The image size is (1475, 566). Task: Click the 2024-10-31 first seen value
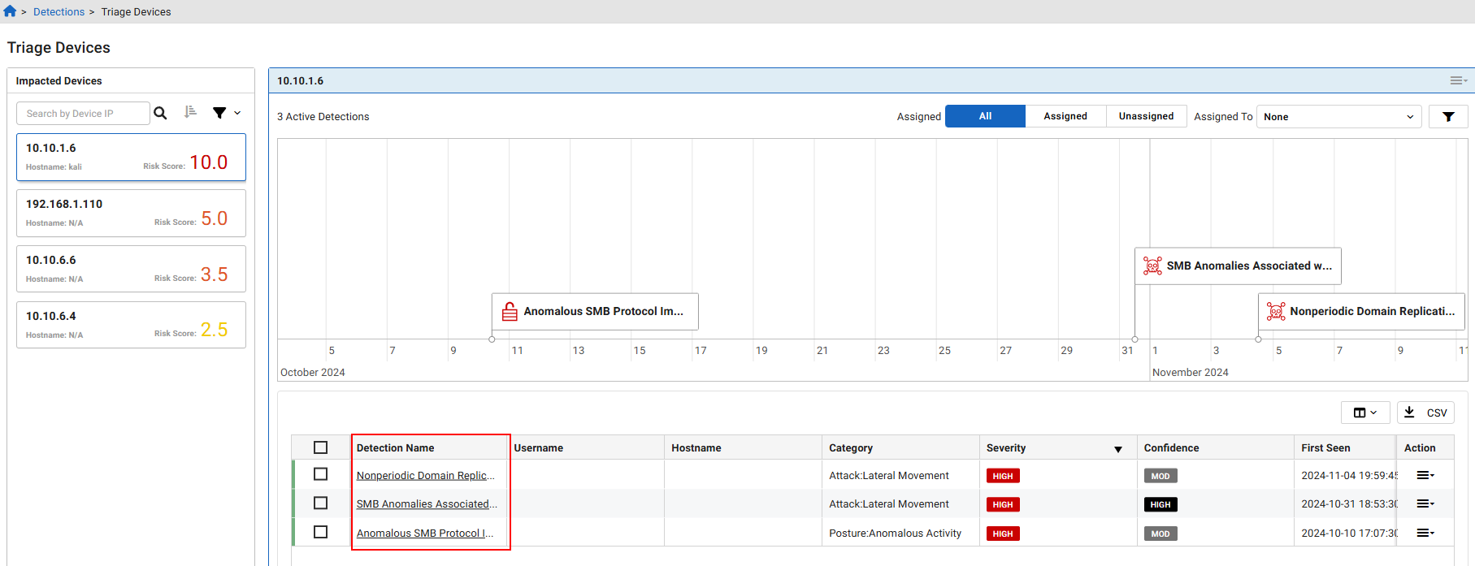1349,504
